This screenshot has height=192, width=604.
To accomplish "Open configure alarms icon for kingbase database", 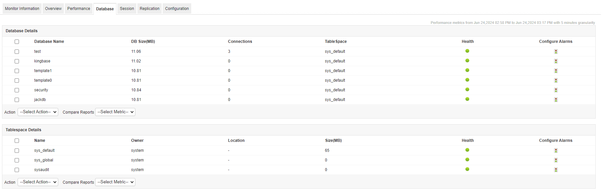I will coord(556,61).
